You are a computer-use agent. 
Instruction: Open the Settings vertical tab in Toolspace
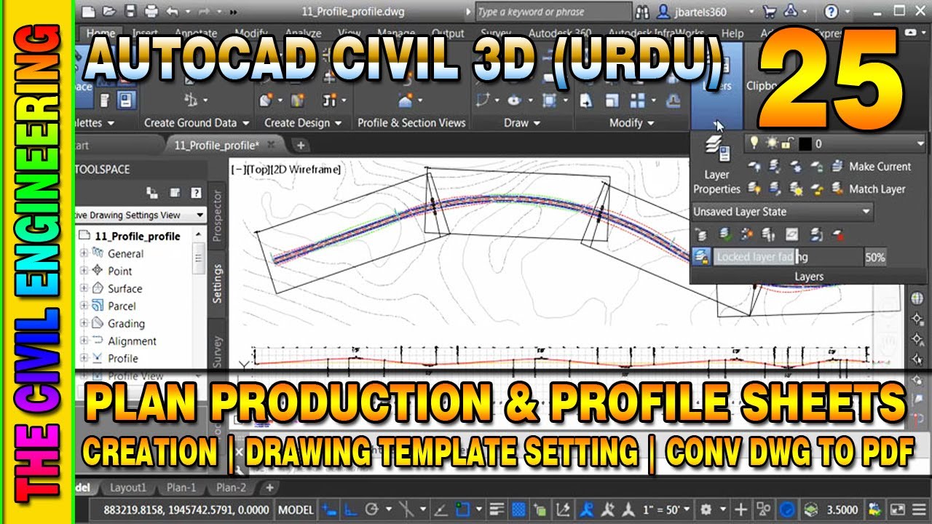(x=217, y=284)
